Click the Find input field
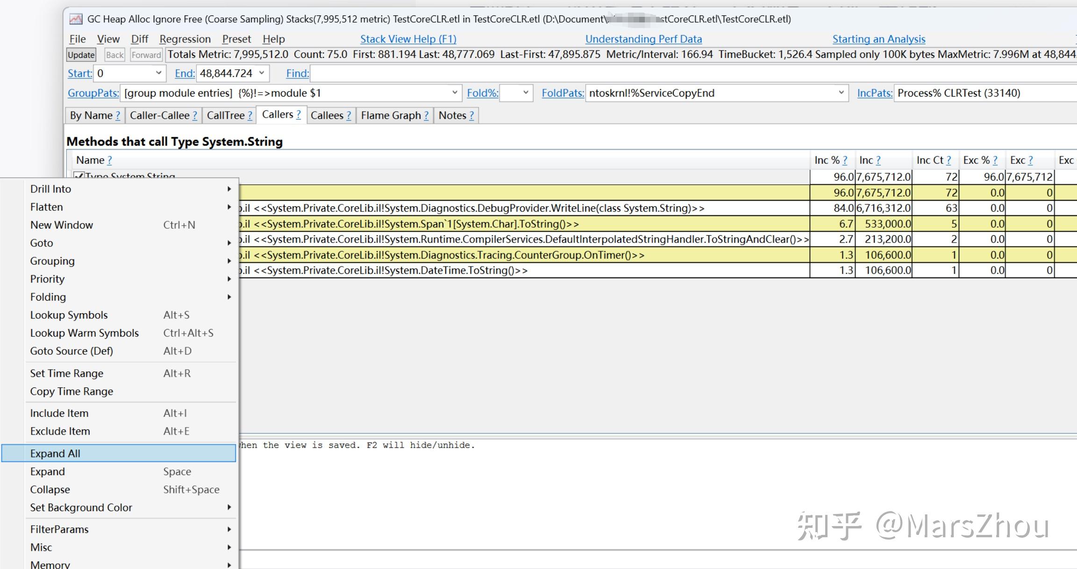This screenshot has width=1077, height=569. [421, 73]
